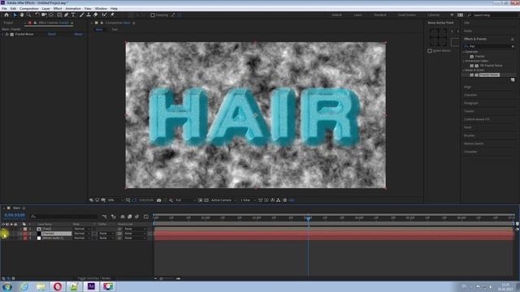520x292 pixels.
Task: Click Toggle Switches / Modes button
Action: point(94,278)
